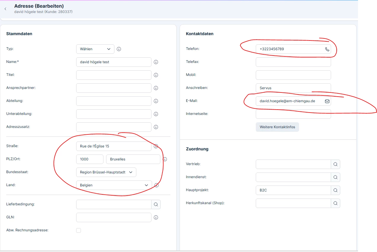This screenshot has width=377, height=252.
Task: Click the Adresszusatz input field
Action: (x=114, y=127)
